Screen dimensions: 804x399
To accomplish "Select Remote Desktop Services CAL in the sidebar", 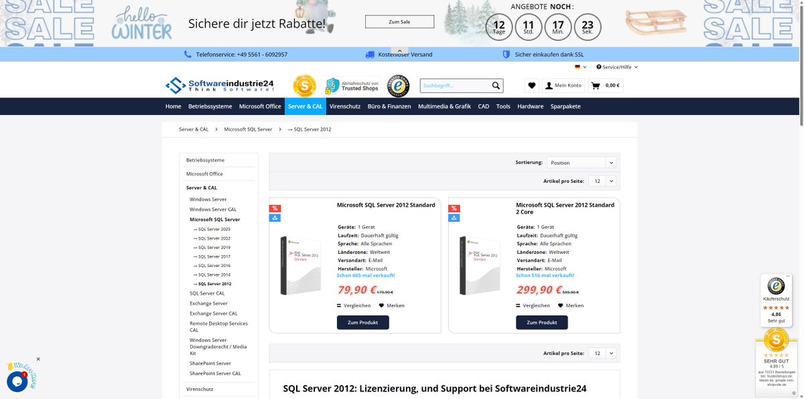I will click(x=218, y=327).
